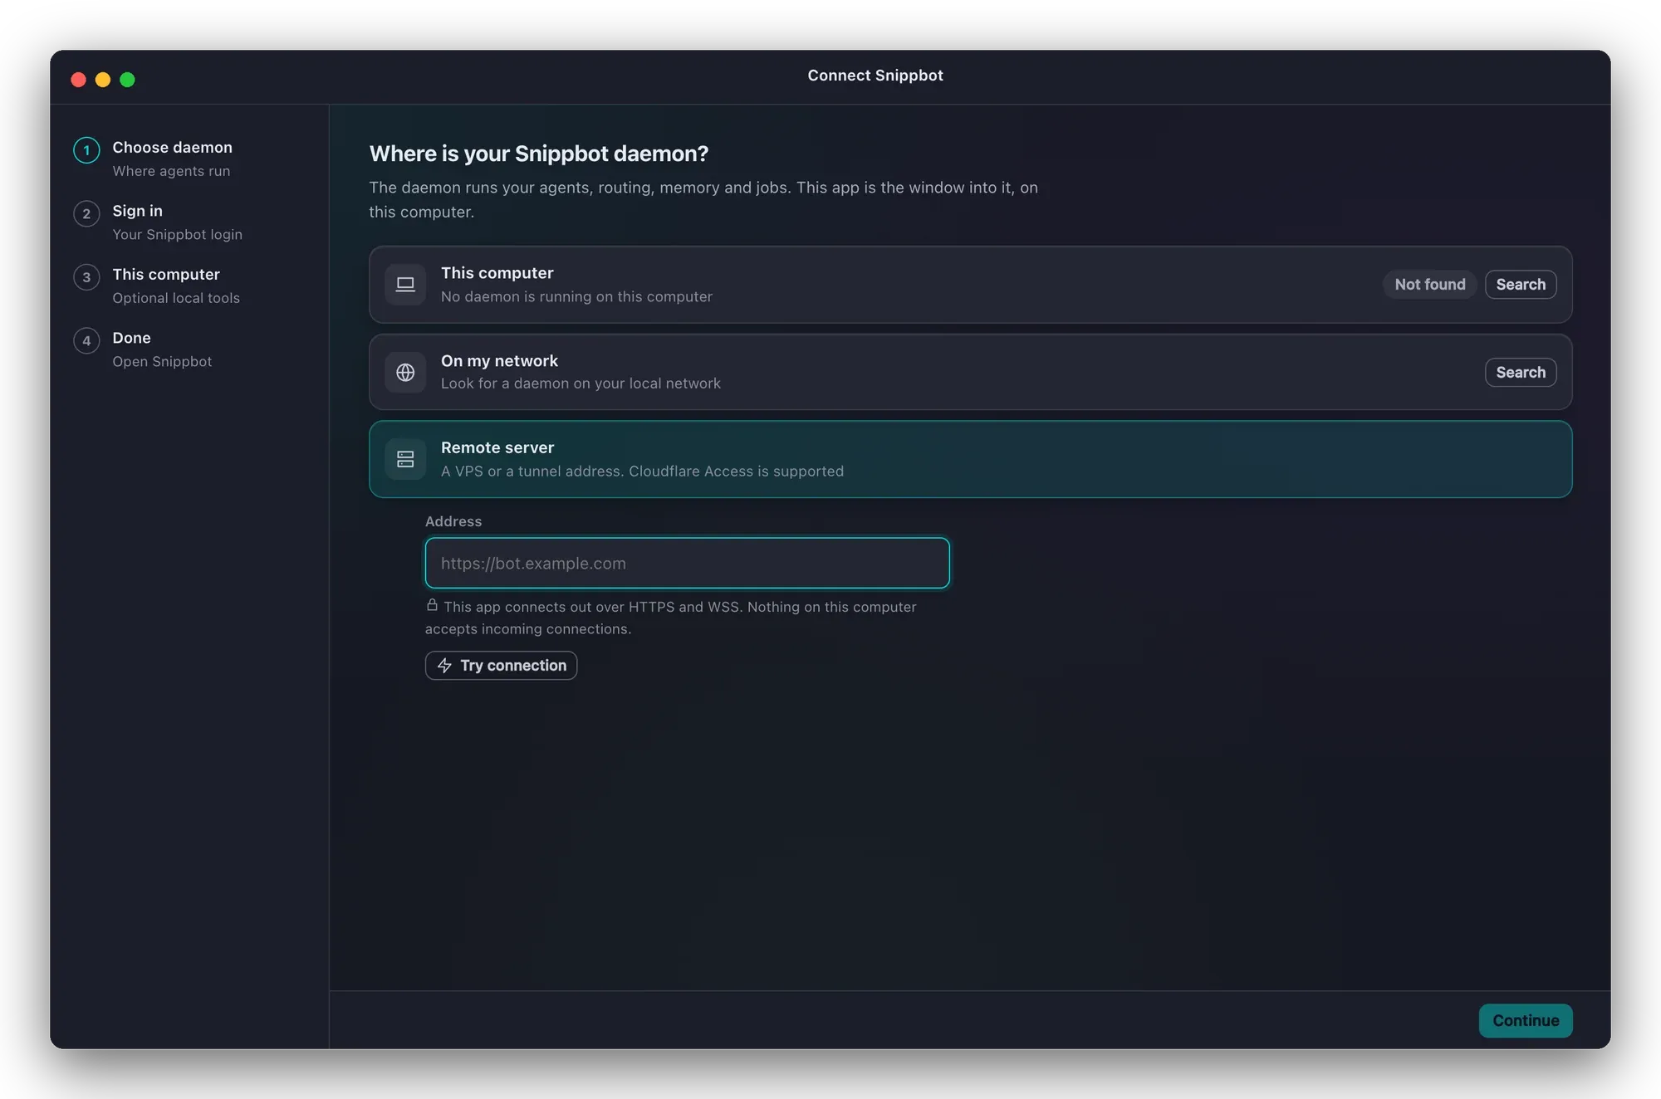The width and height of the screenshot is (1661, 1099).
Task: Click the 'No daemon is running on this computer' text
Action: tap(576, 297)
